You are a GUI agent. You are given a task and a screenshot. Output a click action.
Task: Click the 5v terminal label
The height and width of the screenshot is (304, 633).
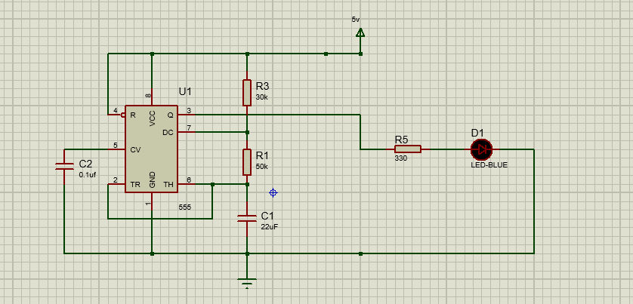point(356,19)
